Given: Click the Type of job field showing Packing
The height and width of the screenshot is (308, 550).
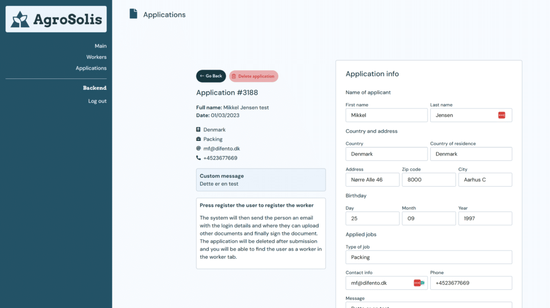Looking at the screenshot, I should coord(429,257).
